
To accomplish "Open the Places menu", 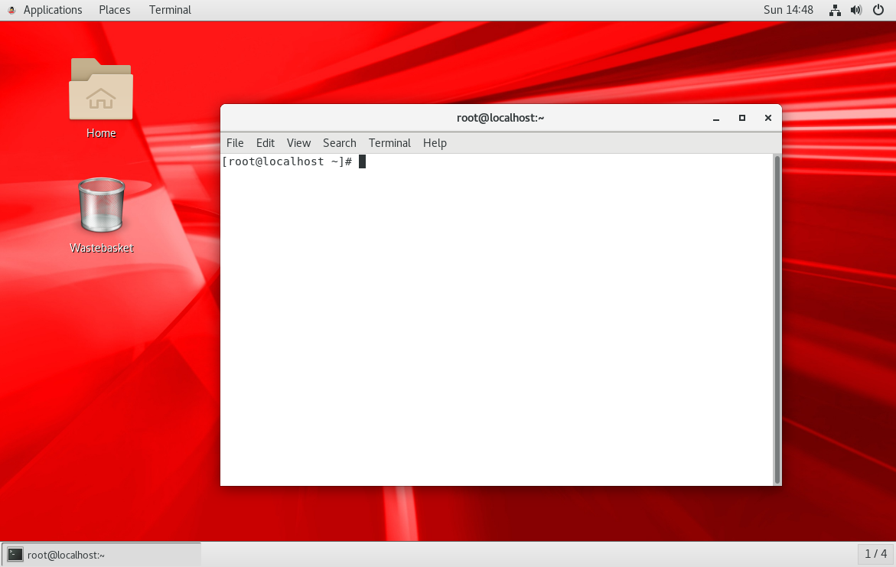I will coord(114,10).
